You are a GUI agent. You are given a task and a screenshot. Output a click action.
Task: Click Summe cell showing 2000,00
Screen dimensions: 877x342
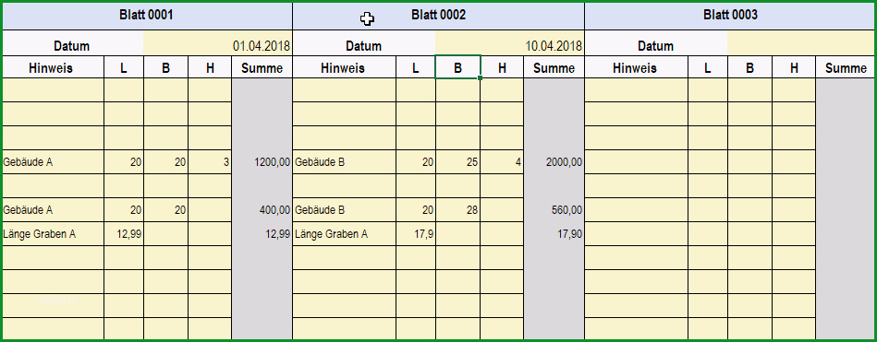(554, 162)
